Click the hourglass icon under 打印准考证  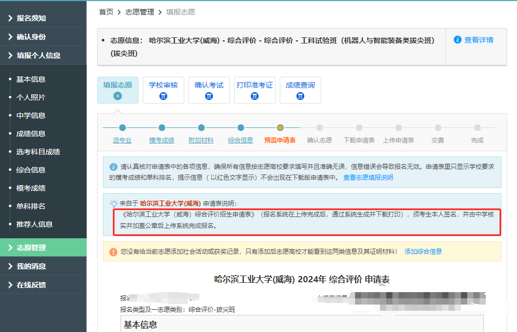click(x=254, y=96)
